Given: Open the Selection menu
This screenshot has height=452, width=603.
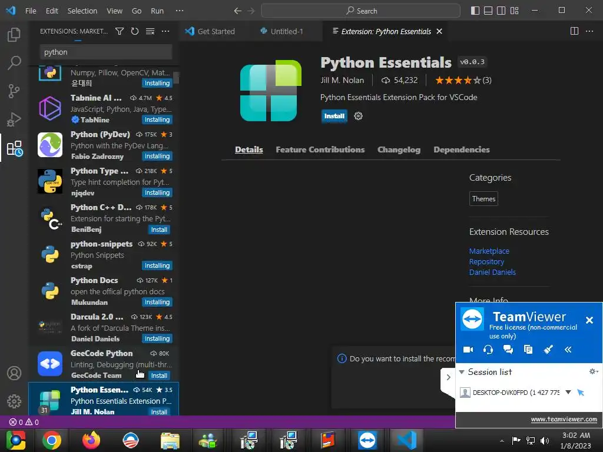Looking at the screenshot, I should tap(82, 11).
